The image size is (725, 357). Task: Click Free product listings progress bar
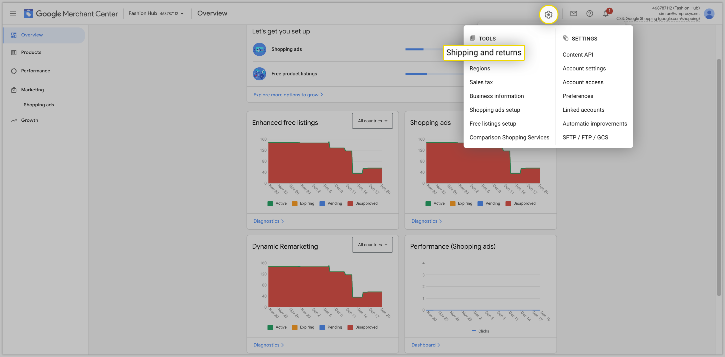[434, 74]
